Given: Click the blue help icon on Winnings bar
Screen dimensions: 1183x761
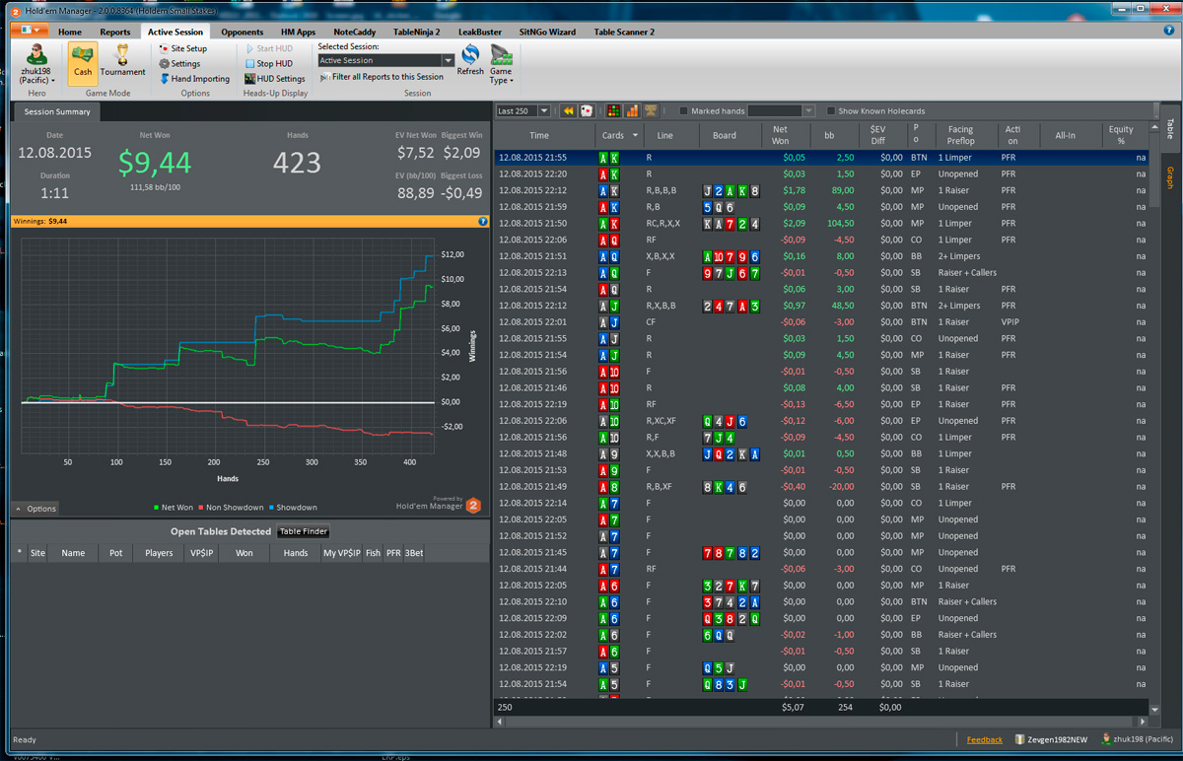Looking at the screenshot, I should point(483,221).
